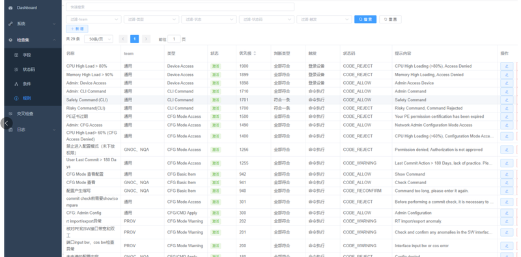Open the 状态码 submenu page
Viewport: 521px width, 257px height.
(x=33, y=70)
